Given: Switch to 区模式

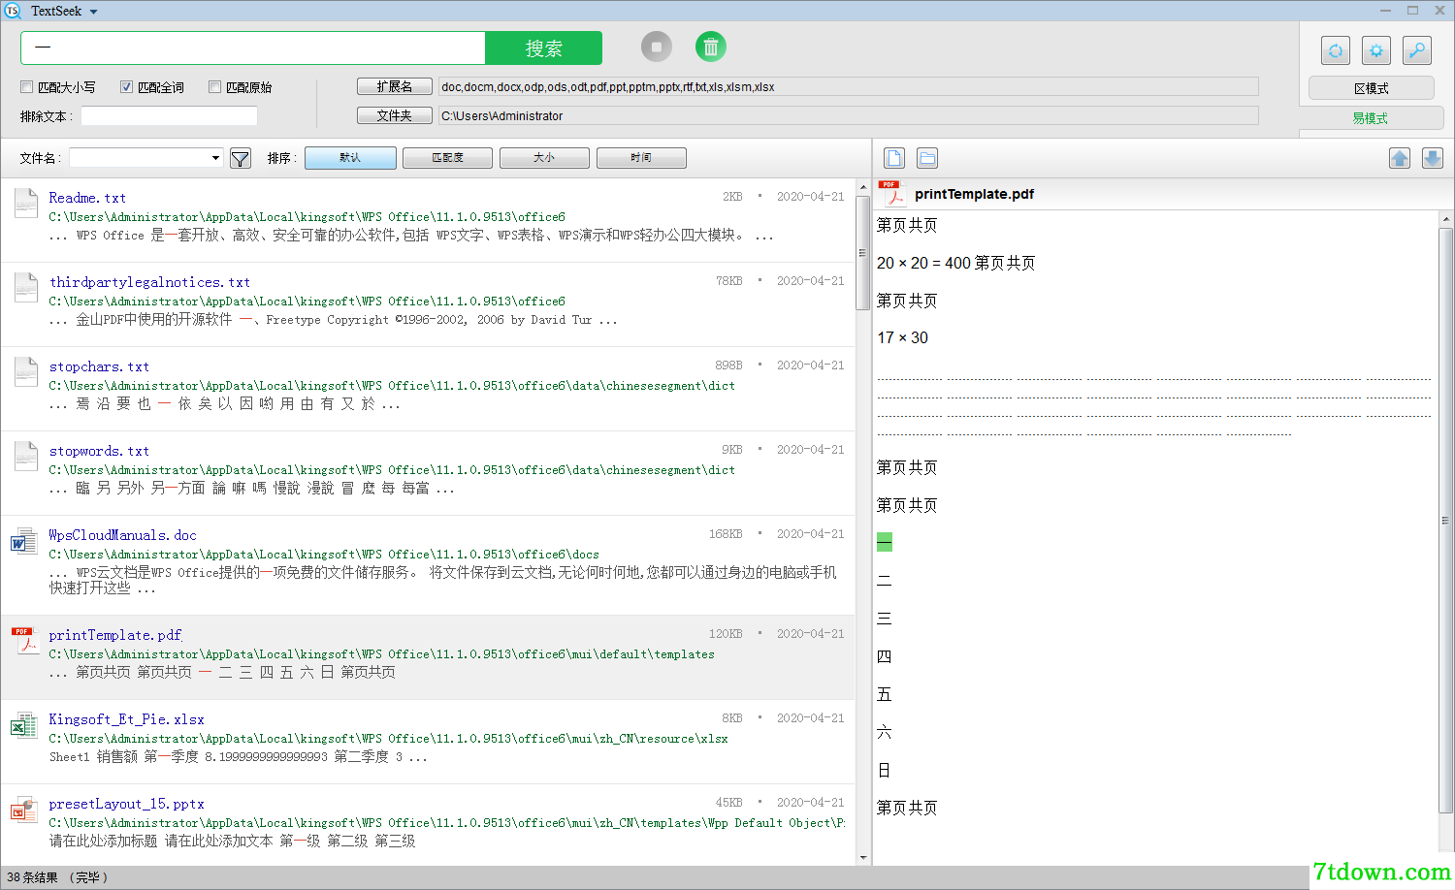Looking at the screenshot, I should click(1371, 88).
